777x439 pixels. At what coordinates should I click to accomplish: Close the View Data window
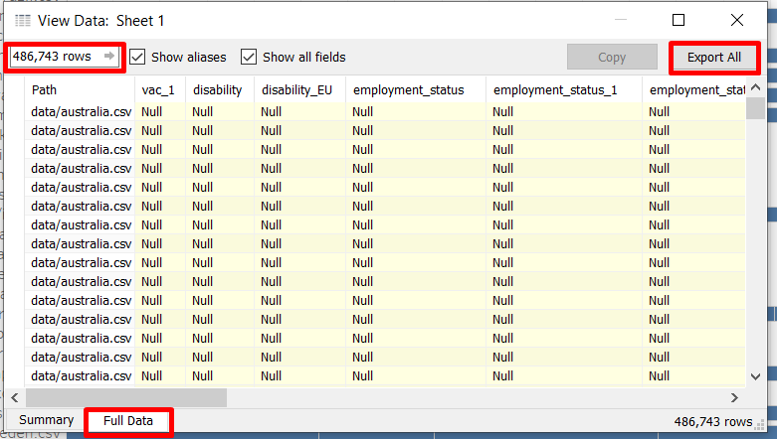click(737, 20)
